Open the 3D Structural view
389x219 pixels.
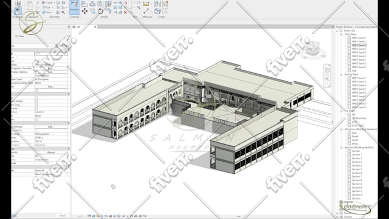(x=359, y=118)
